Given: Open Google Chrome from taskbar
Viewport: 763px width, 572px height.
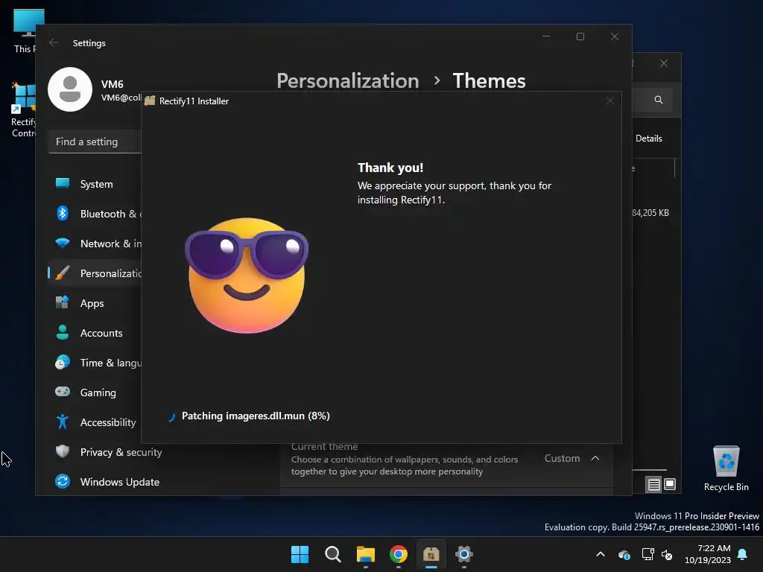Looking at the screenshot, I should click(x=399, y=554).
